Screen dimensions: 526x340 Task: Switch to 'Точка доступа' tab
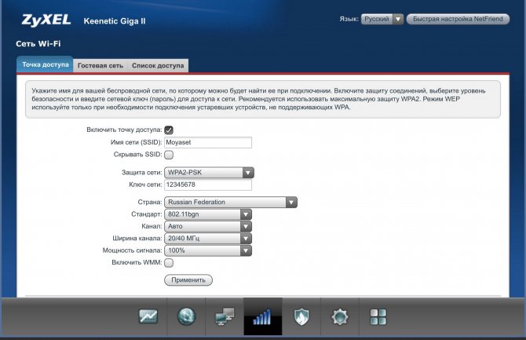click(x=46, y=64)
